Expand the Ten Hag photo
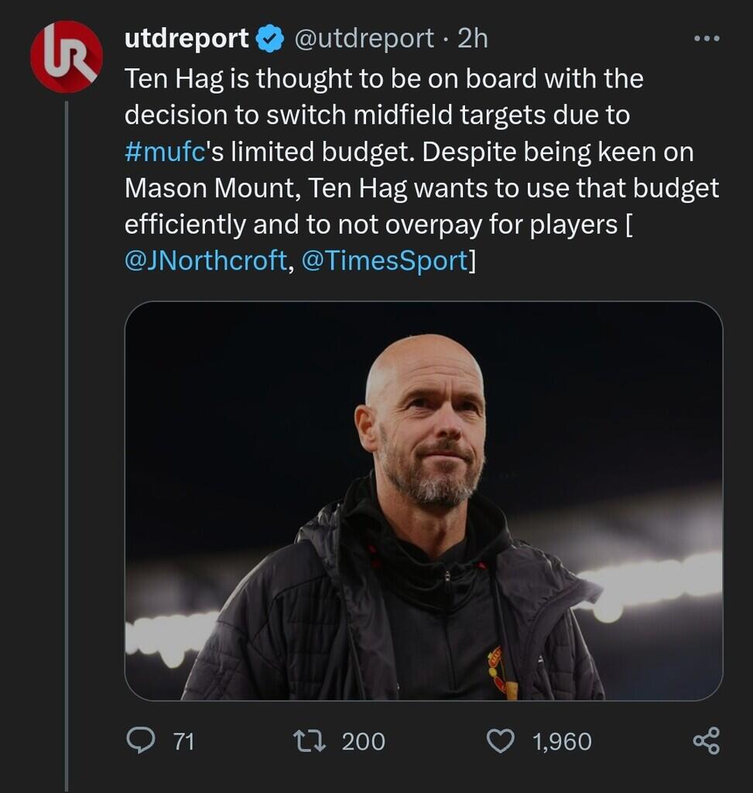753x793 pixels. (x=423, y=500)
